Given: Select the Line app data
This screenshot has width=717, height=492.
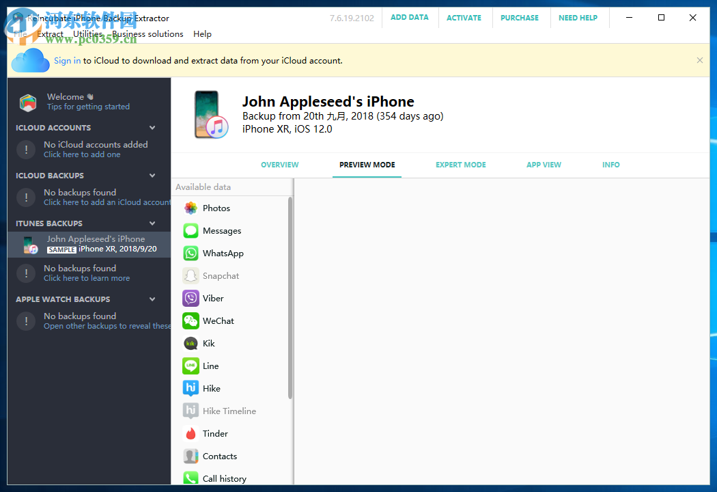Looking at the screenshot, I should pyautogui.click(x=210, y=366).
